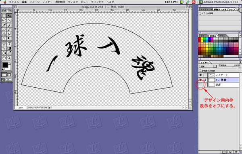The image size is (242, 154).
Task: Check the preserve transparency checkbox in Layers
Action: (200, 71)
